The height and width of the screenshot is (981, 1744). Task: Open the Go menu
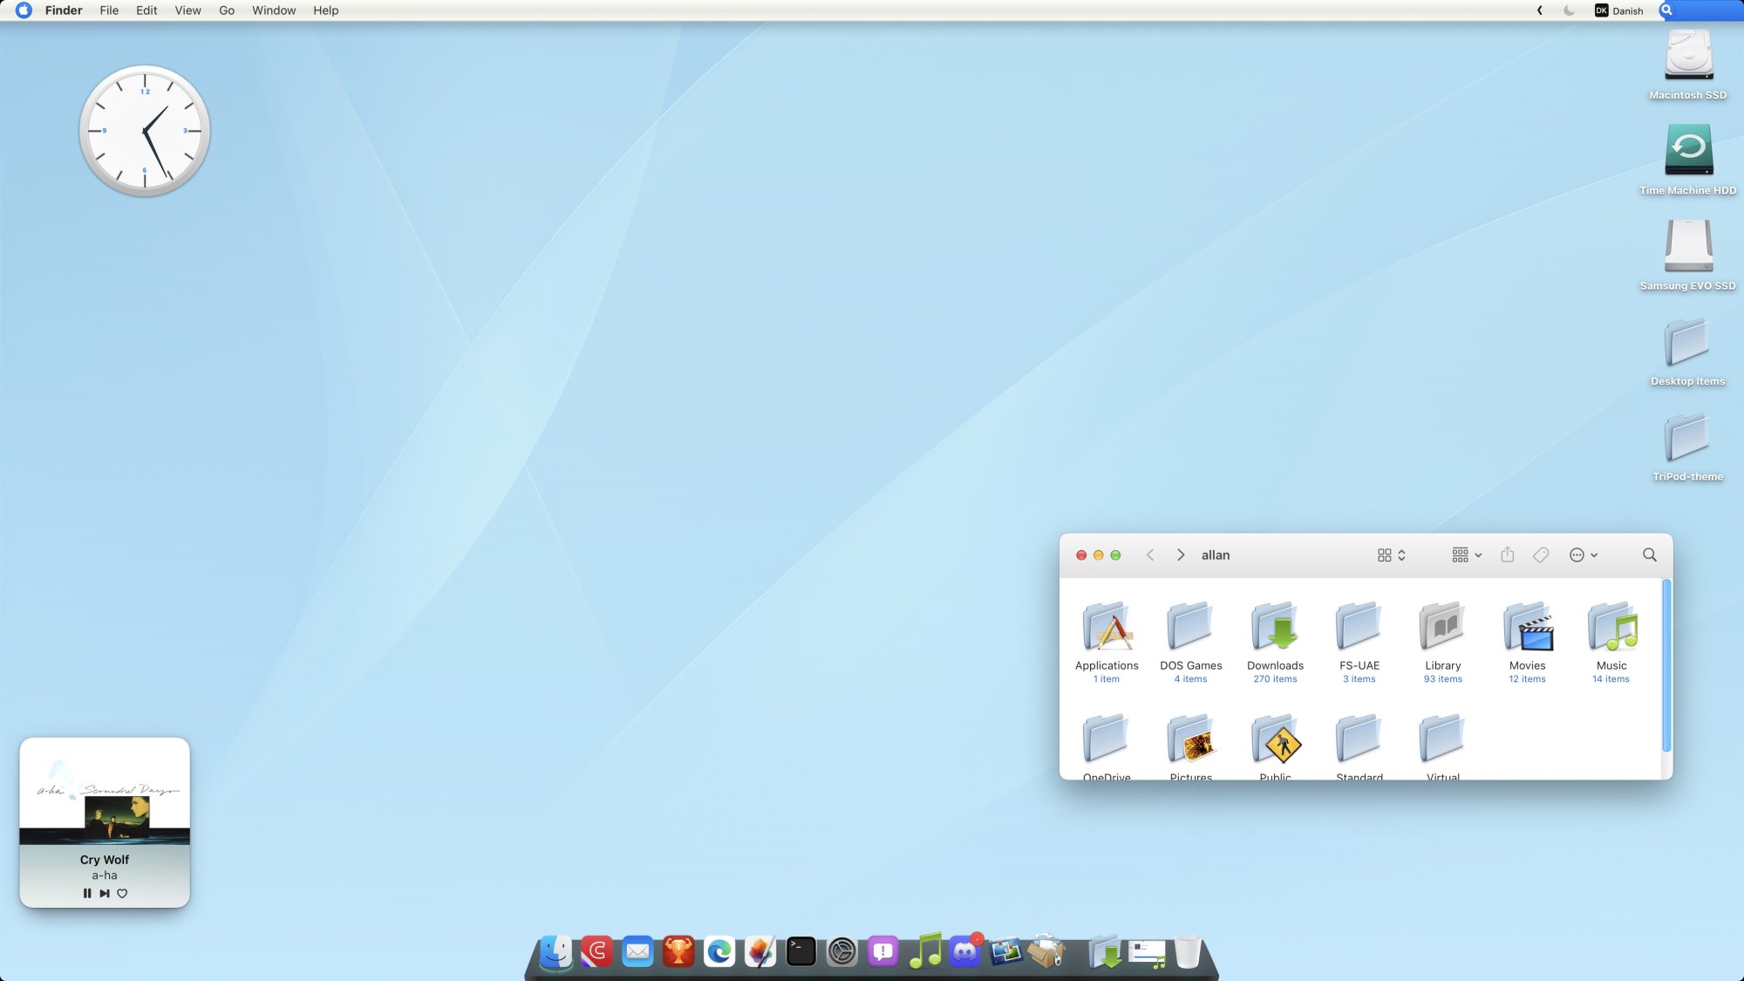tap(227, 10)
